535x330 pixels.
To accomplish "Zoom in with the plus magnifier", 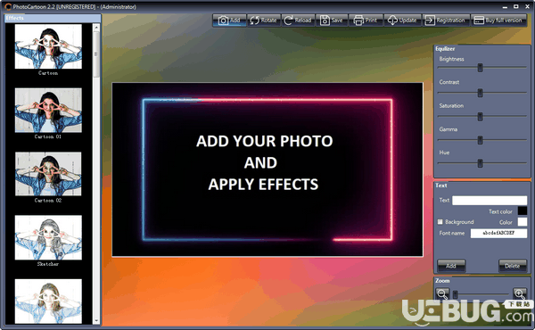I will [x=520, y=293].
